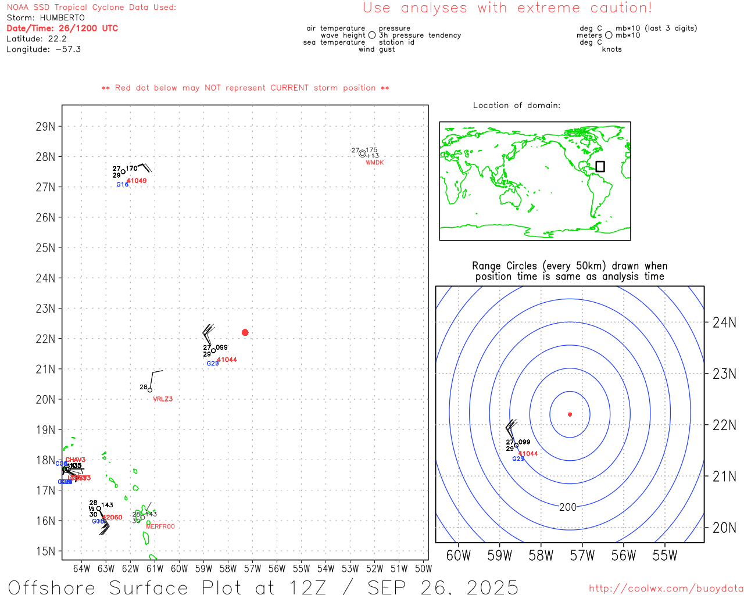Click red station label 41044 on main map

pyautogui.click(x=227, y=360)
